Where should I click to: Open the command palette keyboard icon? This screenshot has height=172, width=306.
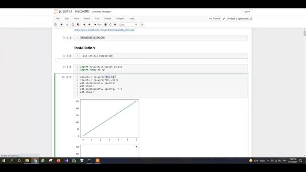point(142,24)
